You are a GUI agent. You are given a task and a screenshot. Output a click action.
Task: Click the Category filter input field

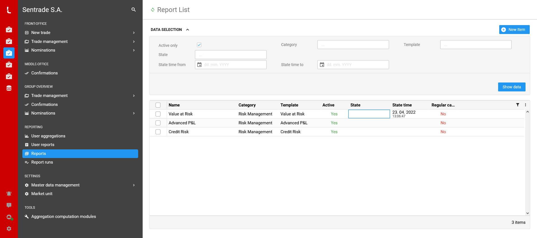(353, 45)
